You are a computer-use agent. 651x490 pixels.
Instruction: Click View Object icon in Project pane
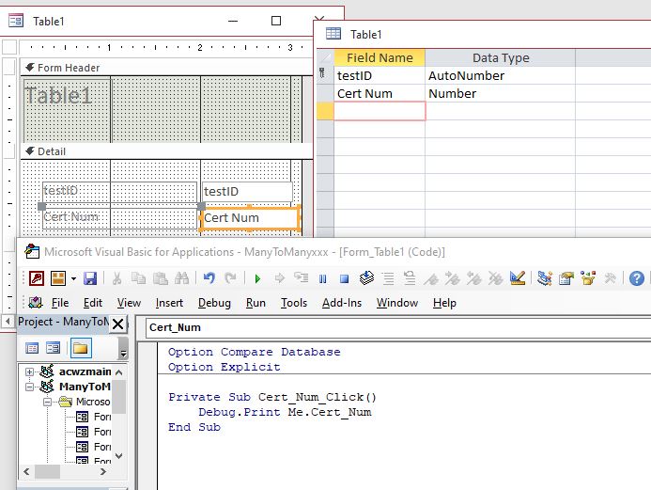[53, 348]
